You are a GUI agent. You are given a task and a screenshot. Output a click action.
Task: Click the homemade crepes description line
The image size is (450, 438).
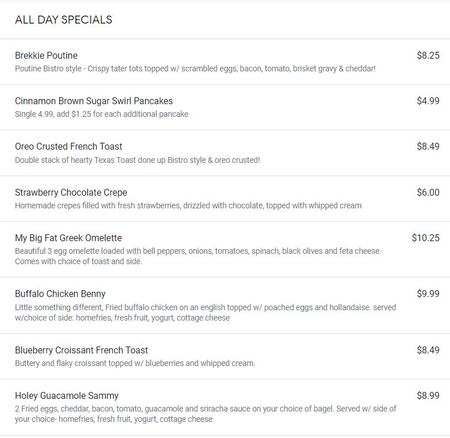188,205
